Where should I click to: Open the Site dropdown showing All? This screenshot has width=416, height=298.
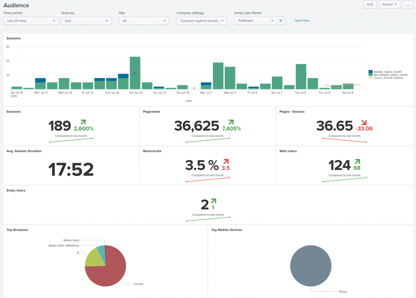(x=144, y=21)
